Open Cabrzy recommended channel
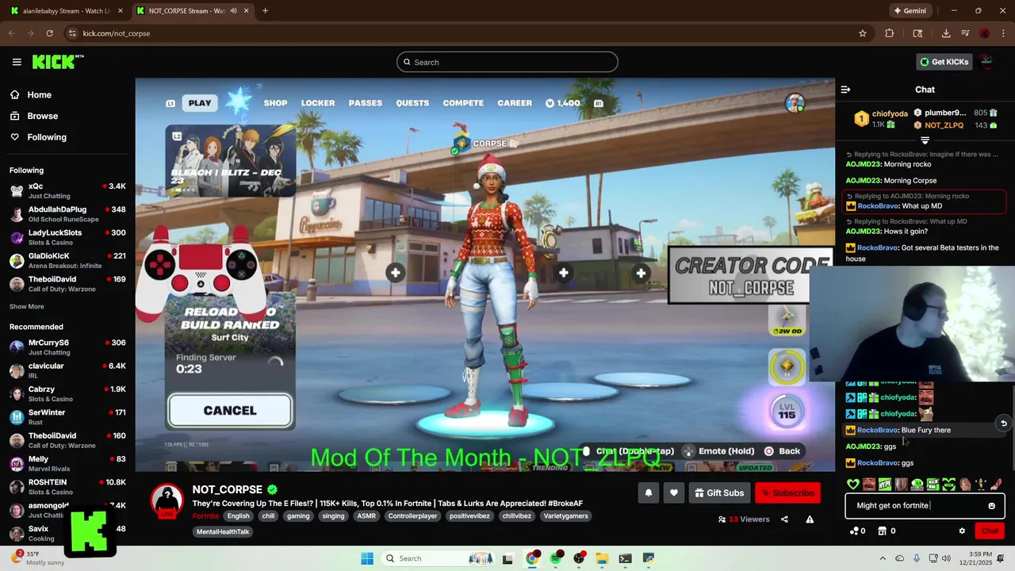The image size is (1015, 571). point(67,393)
